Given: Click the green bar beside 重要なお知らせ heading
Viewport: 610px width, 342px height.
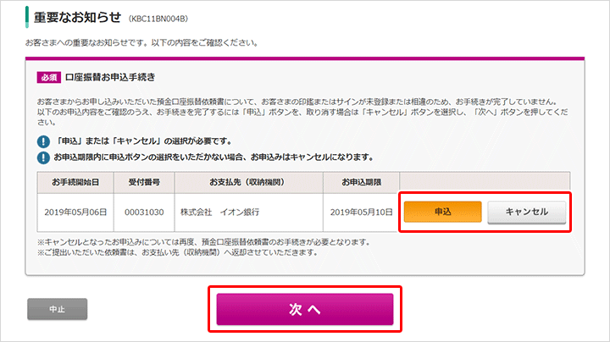Looking at the screenshot, I should (28, 15).
